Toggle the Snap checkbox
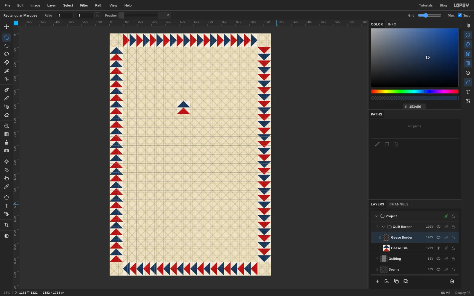The width and height of the screenshot is (474, 296). pyautogui.click(x=460, y=15)
